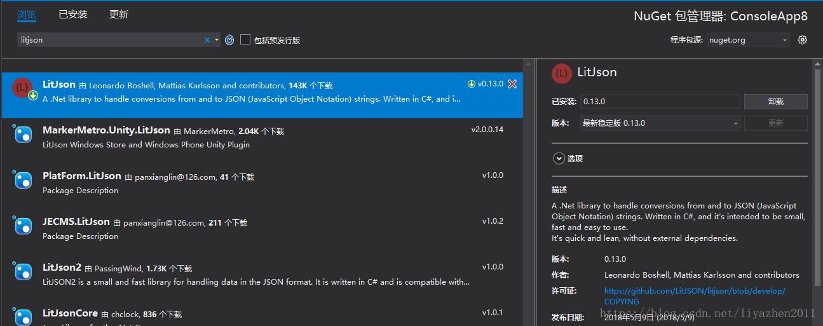Select the JECMS.LitJson package name
This screenshot has height=326, width=823.
coord(76,222)
